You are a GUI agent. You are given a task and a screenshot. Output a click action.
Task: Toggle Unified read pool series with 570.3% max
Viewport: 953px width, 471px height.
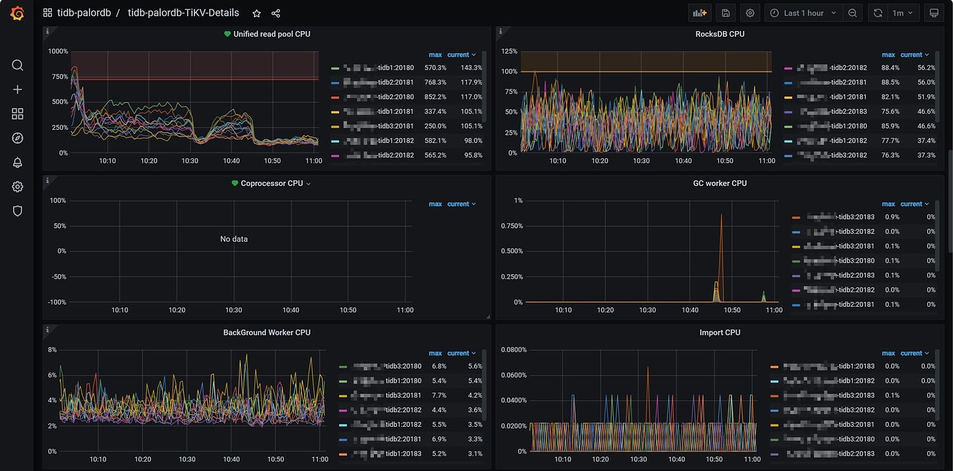tap(378, 68)
